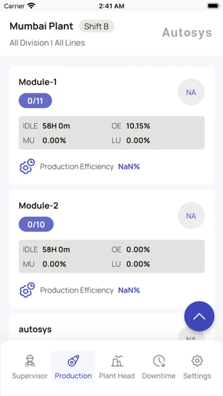Tap the Autosys logo

(187, 33)
